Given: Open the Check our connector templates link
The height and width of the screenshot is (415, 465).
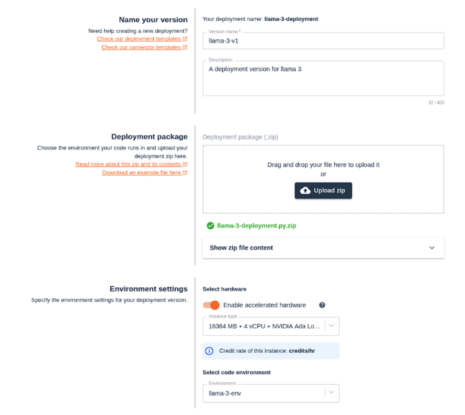Looking at the screenshot, I should (141, 47).
